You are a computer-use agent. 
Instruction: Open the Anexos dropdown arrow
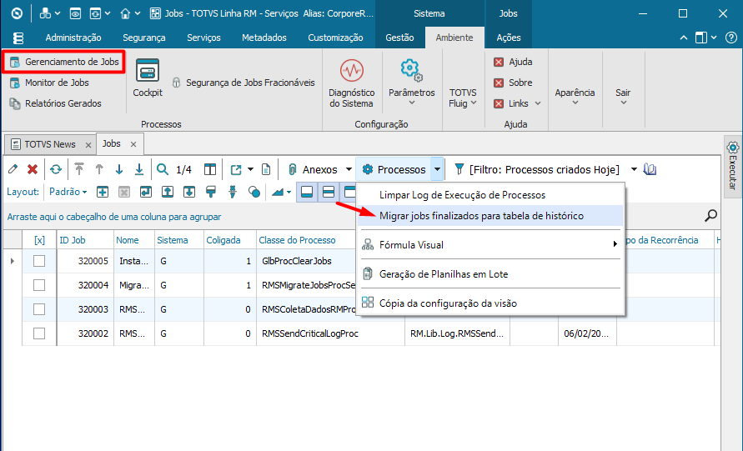(x=349, y=169)
